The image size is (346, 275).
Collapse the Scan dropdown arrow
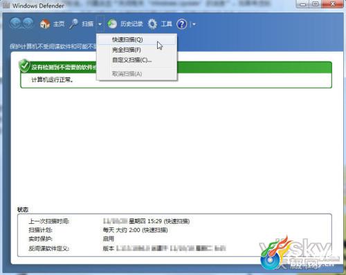tap(100, 24)
